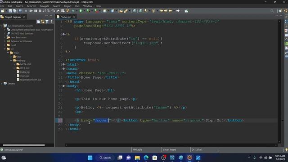Collapse the src folder

tap(5, 49)
